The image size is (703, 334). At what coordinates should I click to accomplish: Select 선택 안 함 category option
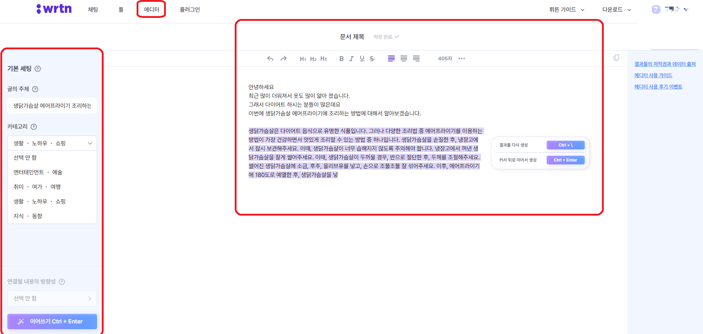(x=52, y=157)
